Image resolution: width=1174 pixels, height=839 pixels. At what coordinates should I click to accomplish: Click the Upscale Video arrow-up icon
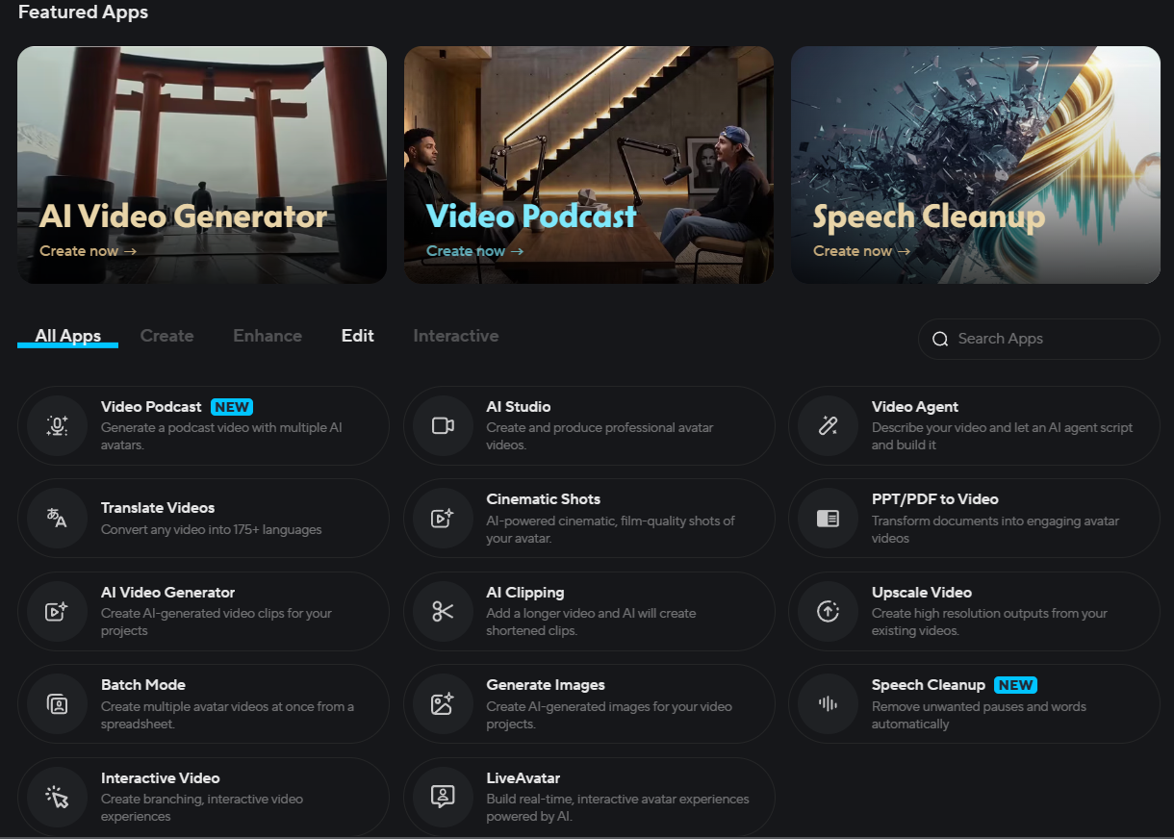(829, 612)
